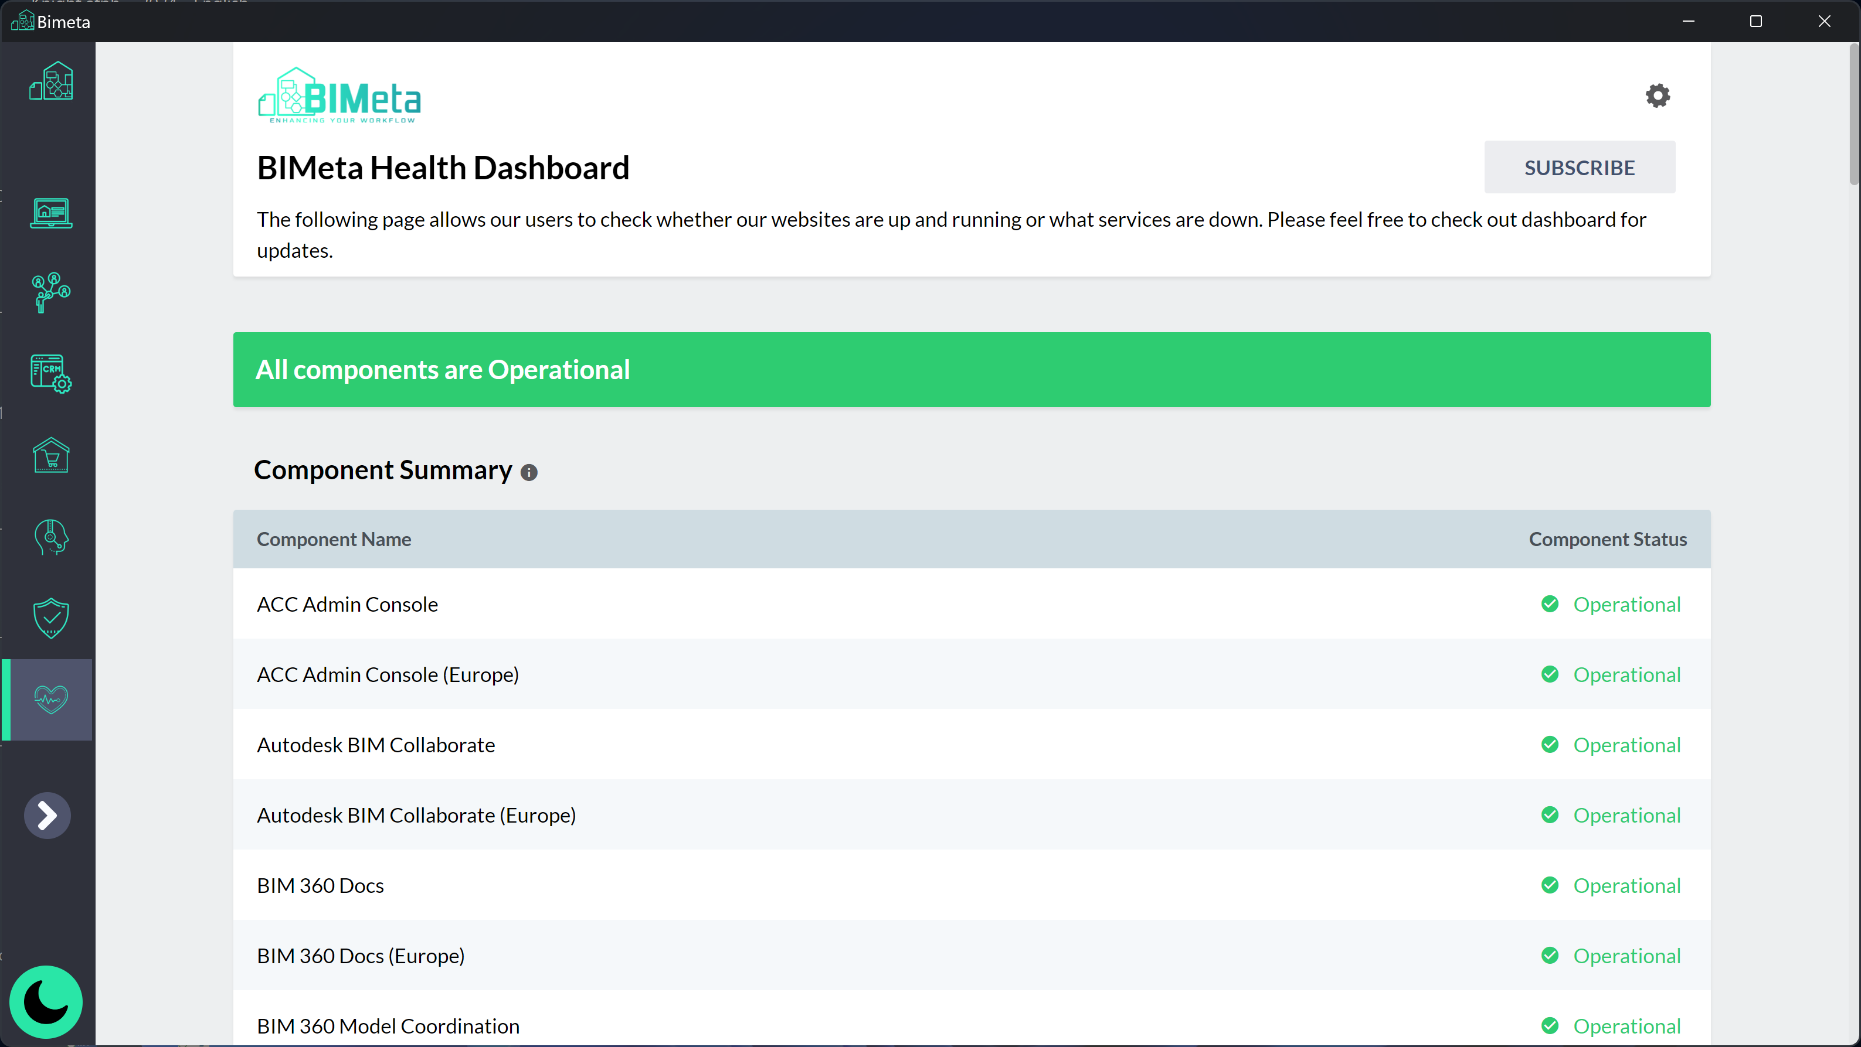Close the Bimeta window
The image size is (1861, 1047).
click(x=1824, y=21)
